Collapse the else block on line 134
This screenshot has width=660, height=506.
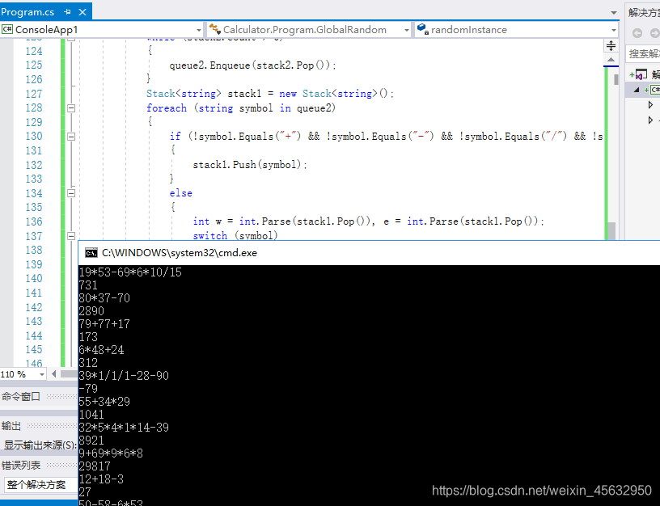[x=71, y=193]
